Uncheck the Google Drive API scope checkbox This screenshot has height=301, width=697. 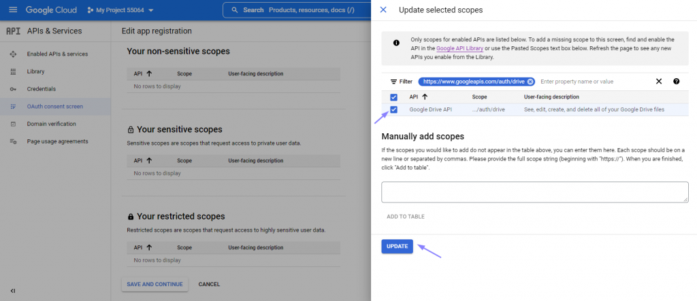pyautogui.click(x=393, y=109)
